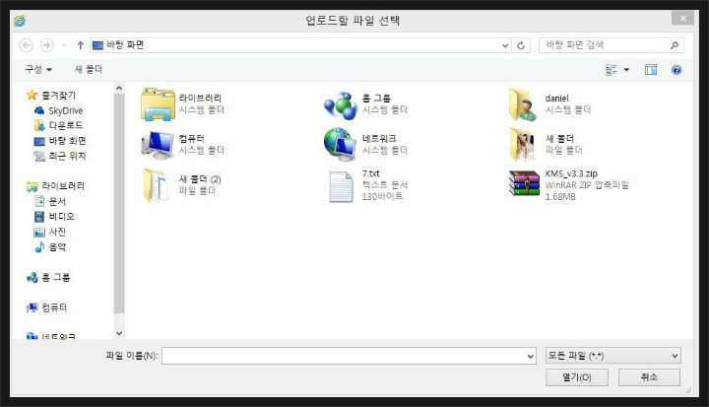Click the search magnifier icon
Viewport: 709px width, 407px height.
tap(675, 44)
